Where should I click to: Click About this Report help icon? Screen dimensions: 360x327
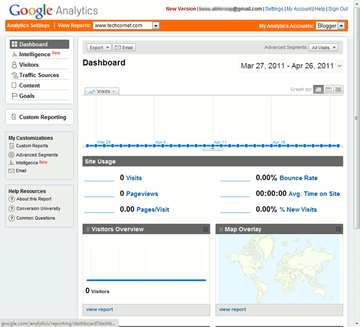pos(11,199)
